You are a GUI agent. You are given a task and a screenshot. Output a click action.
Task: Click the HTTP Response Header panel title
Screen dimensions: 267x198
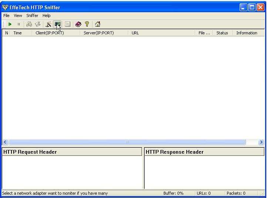tap(205, 152)
